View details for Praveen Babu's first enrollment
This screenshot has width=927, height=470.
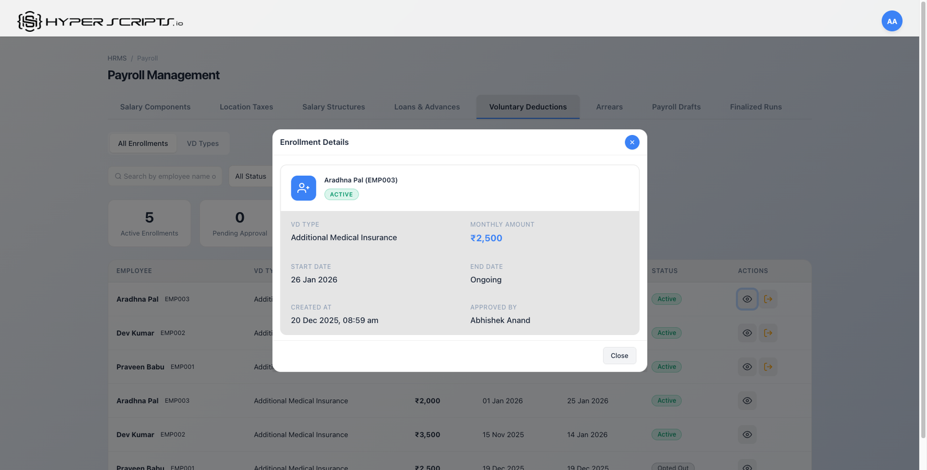coord(747,367)
